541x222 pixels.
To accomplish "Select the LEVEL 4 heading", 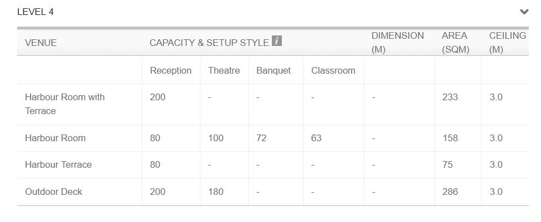I will (35, 12).
